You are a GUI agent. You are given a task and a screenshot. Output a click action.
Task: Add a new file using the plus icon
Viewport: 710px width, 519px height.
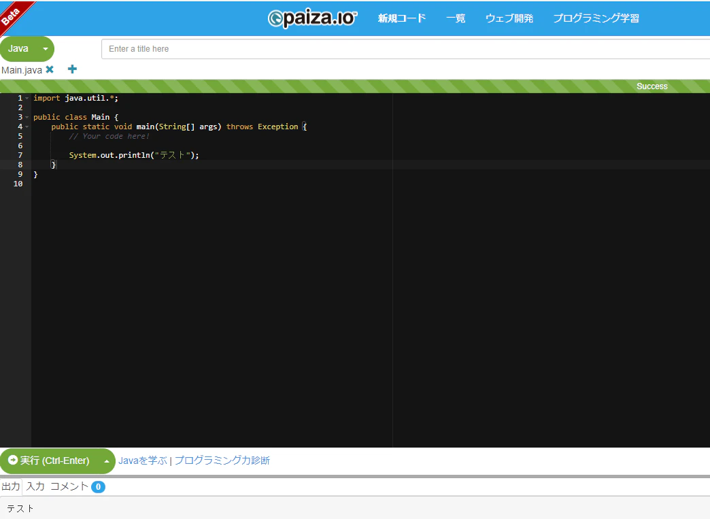(72, 69)
